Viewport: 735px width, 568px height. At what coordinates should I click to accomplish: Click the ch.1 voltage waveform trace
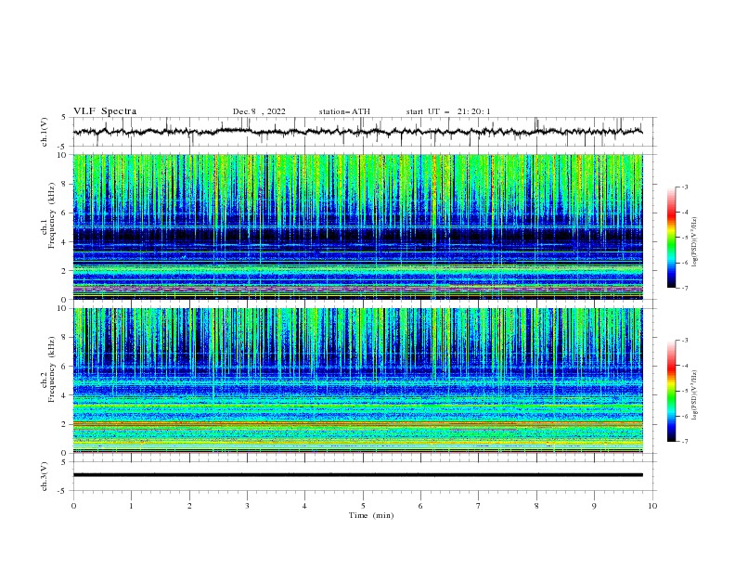point(357,132)
